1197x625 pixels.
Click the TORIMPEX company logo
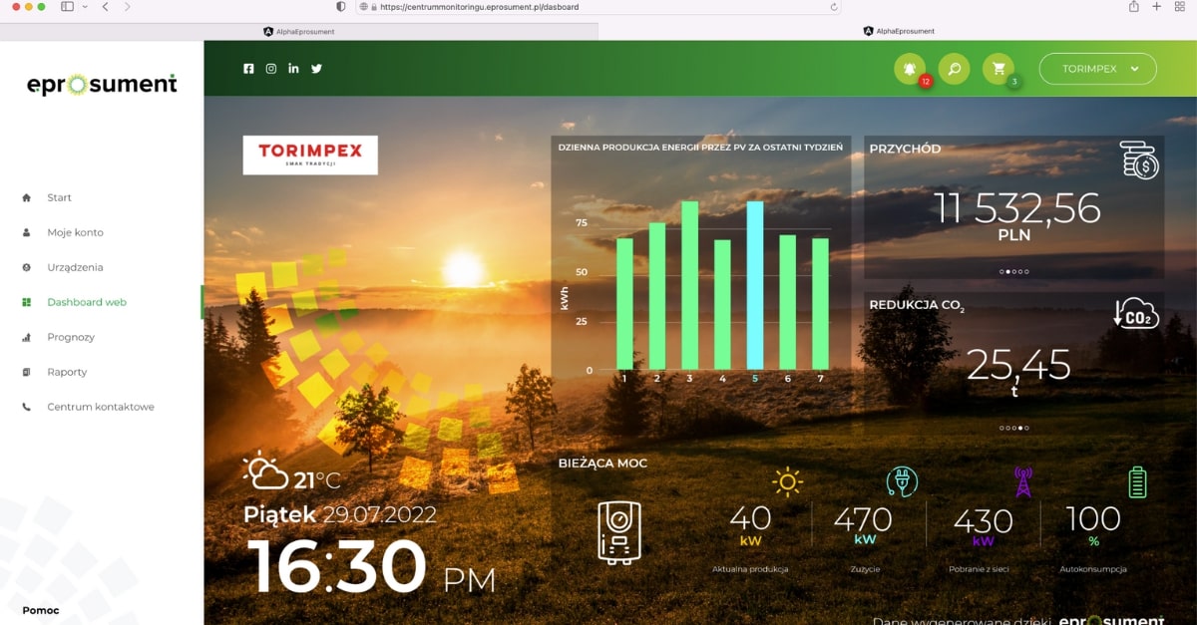coord(310,155)
